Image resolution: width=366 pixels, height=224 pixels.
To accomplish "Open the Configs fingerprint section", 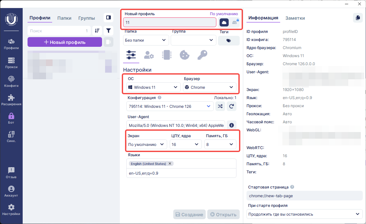I will pyautogui.click(x=11, y=81).
